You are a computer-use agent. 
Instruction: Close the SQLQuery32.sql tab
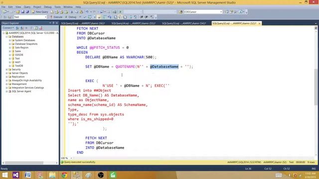tap(259, 23)
